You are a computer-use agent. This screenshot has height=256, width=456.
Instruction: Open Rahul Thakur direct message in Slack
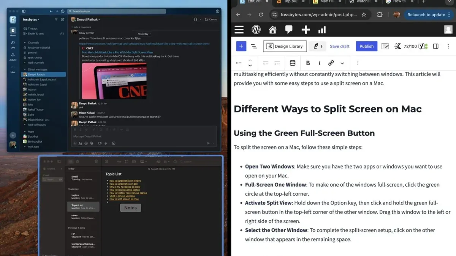36,110
